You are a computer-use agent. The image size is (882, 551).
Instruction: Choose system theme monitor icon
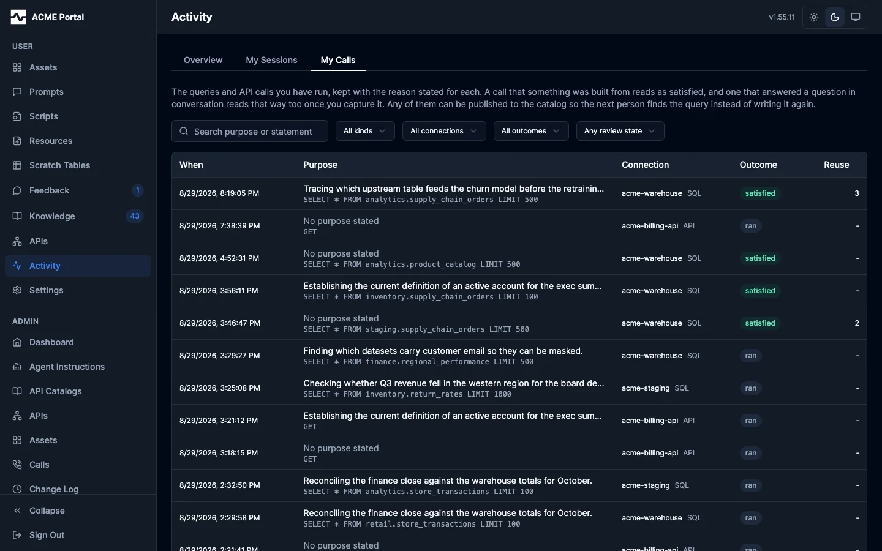856,17
